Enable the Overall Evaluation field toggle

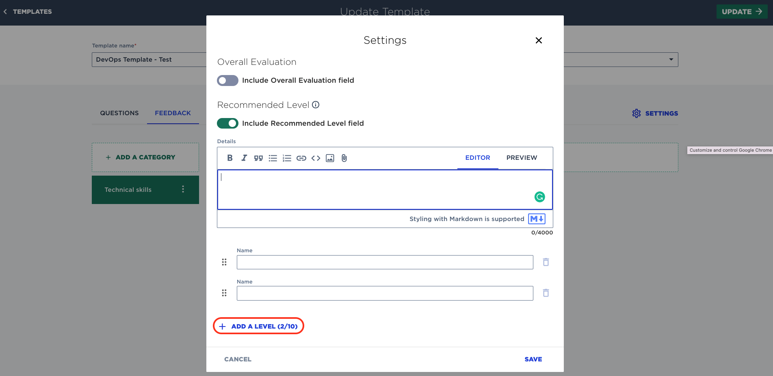pyautogui.click(x=227, y=80)
